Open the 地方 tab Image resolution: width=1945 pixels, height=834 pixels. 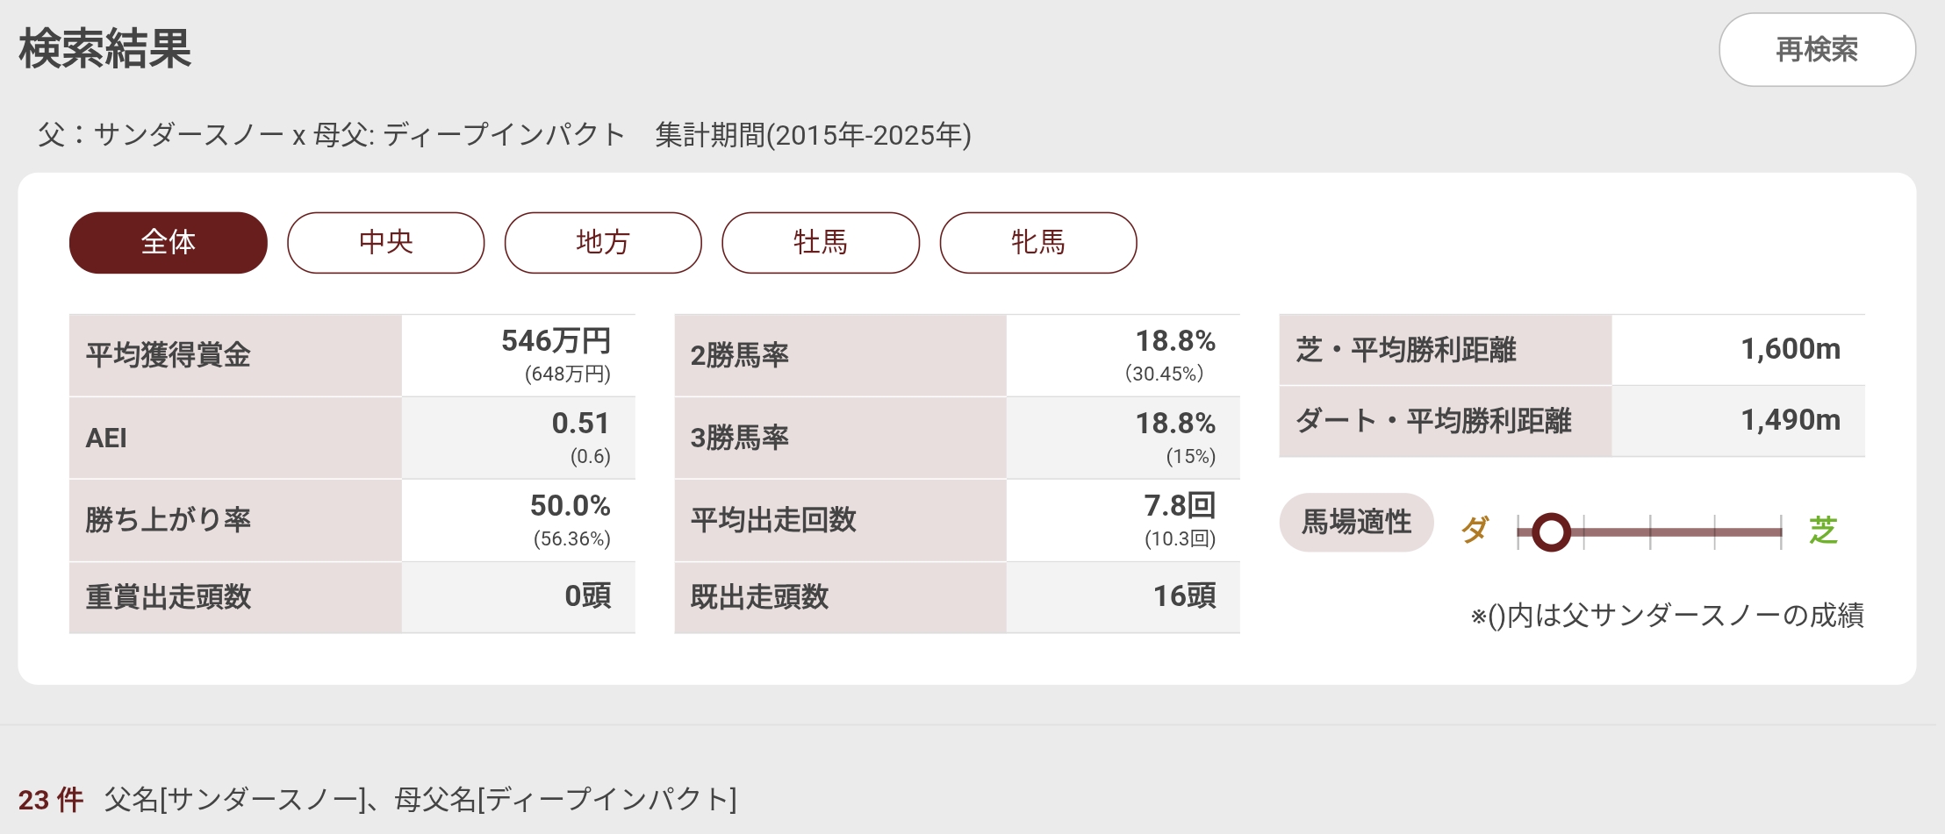(x=603, y=242)
